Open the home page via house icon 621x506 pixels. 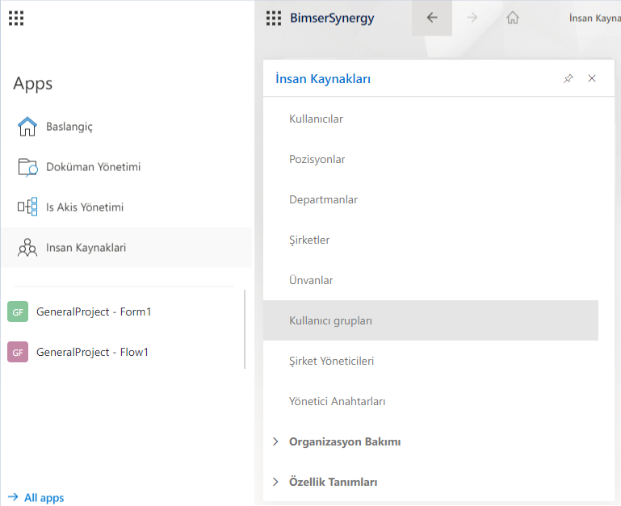click(513, 18)
